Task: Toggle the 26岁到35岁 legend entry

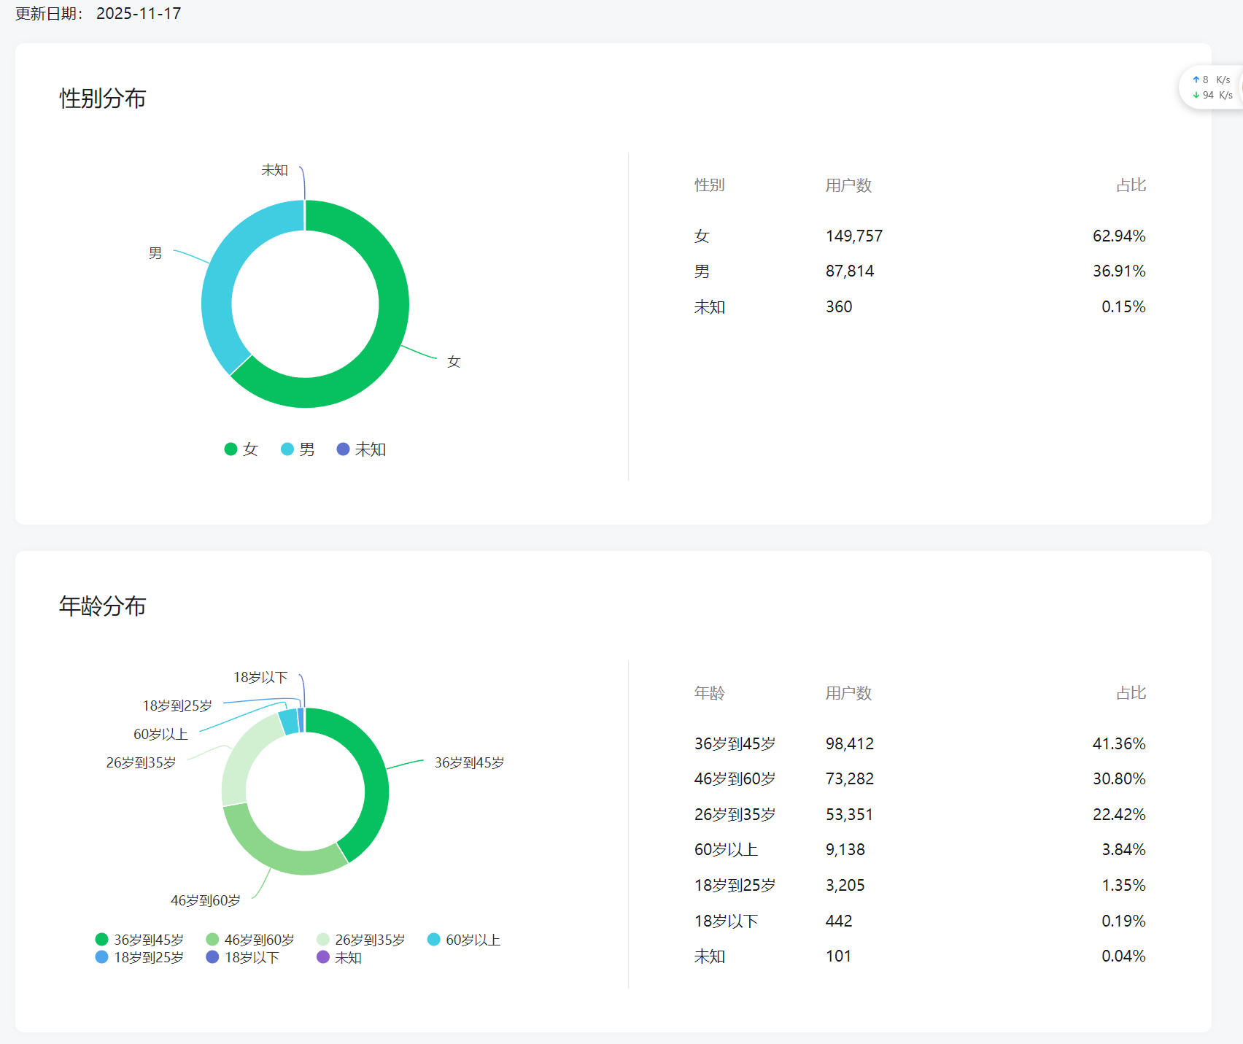Action: point(361,940)
